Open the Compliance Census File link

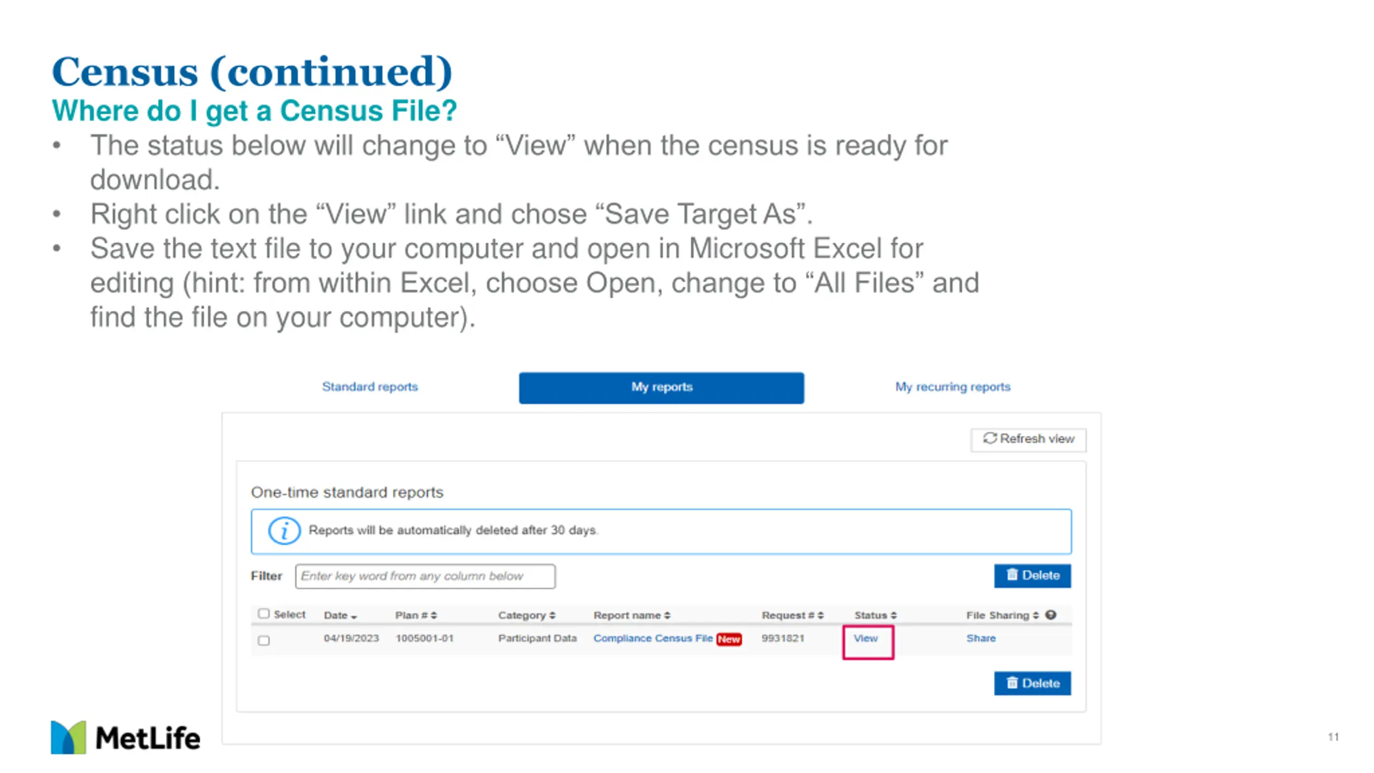click(x=653, y=638)
